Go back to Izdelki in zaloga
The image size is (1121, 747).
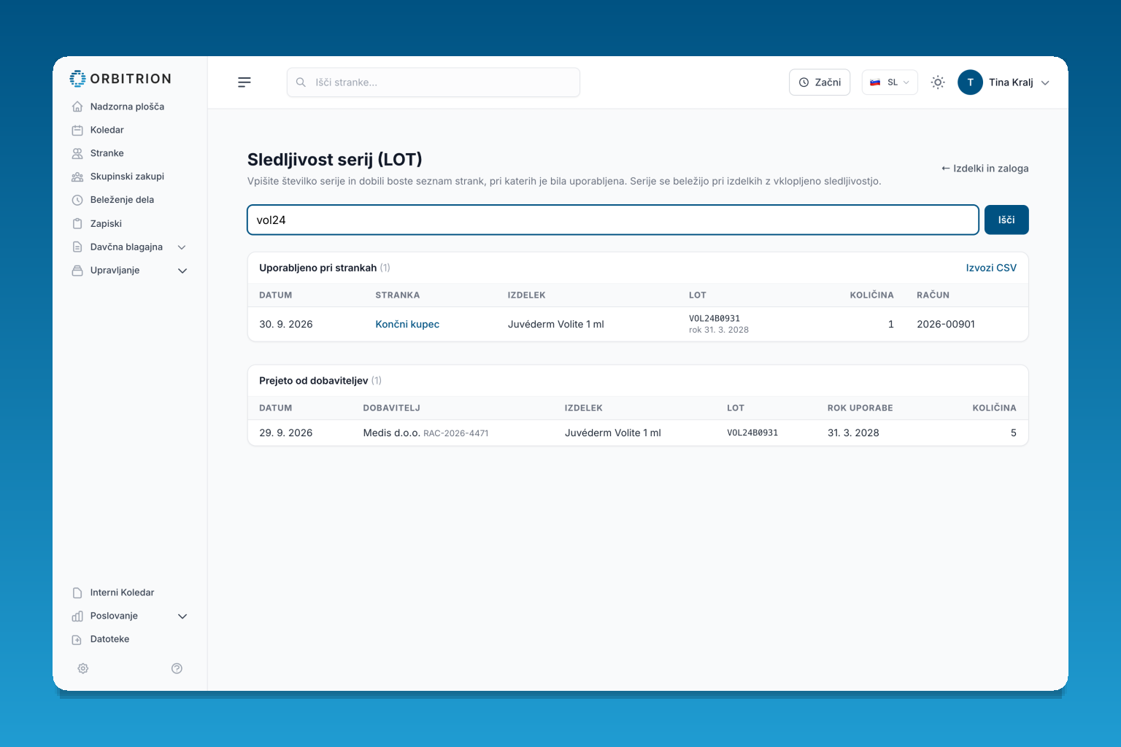click(985, 169)
